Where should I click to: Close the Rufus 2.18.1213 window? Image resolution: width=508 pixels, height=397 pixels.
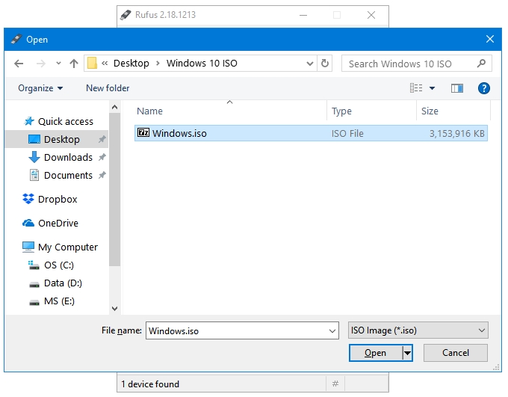tap(371, 15)
